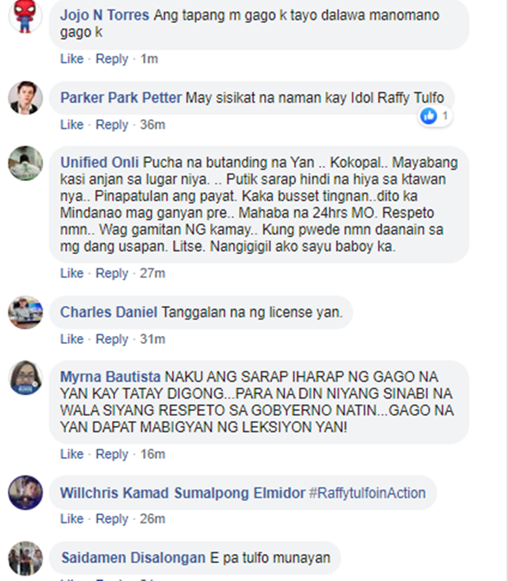Click the like reaction icon on Parker's comment
The height and width of the screenshot is (581, 508).
[x=429, y=116]
